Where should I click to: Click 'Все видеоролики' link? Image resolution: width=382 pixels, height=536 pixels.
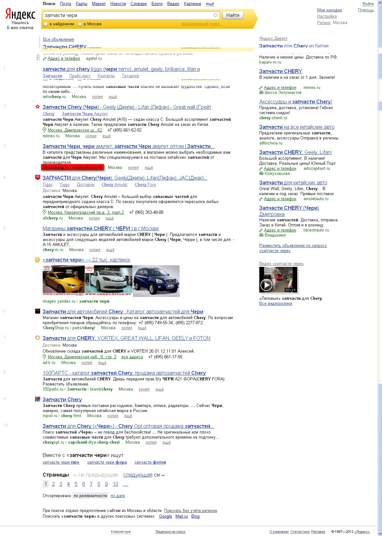(x=276, y=304)
